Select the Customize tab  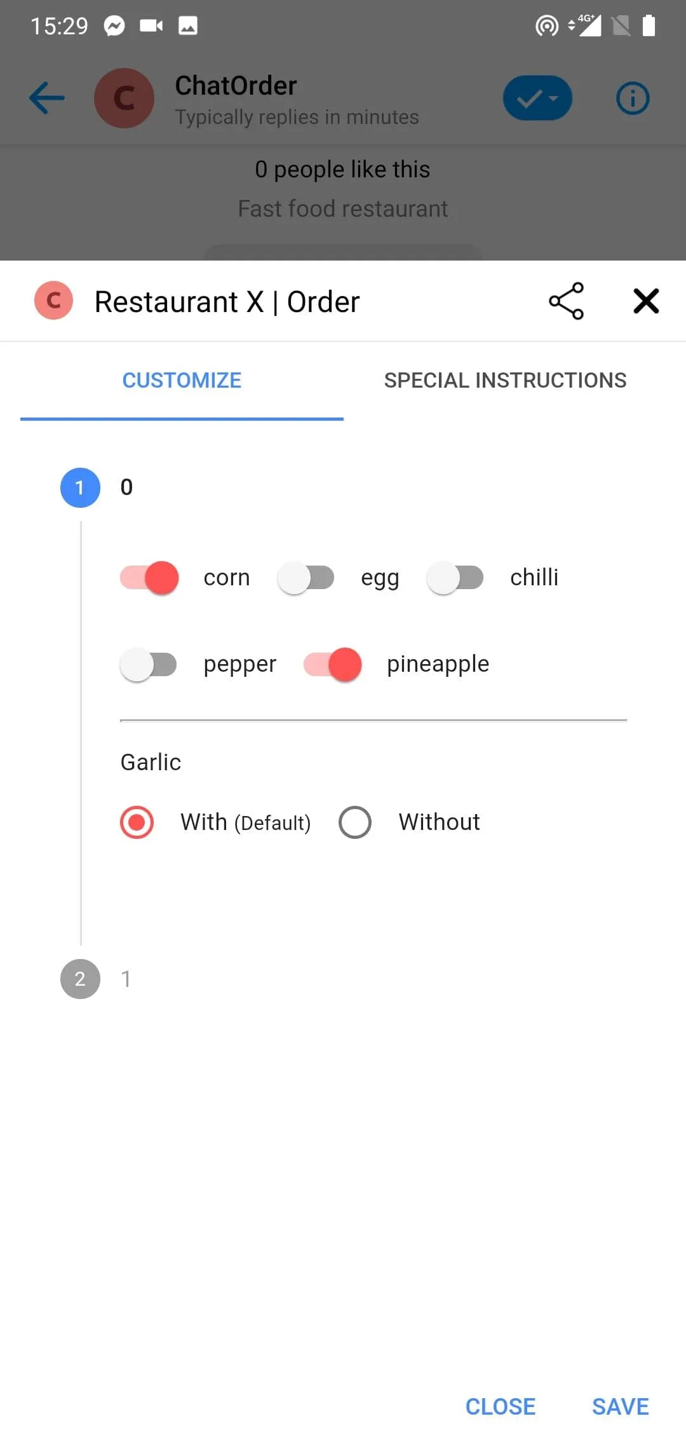click(x=182, y=380)
